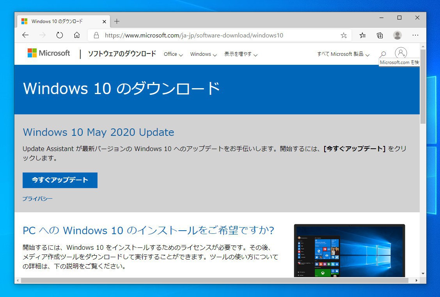Click the horizontal scrollbar thumb
The width and height of the screenshot is (440, 297).
215,280
